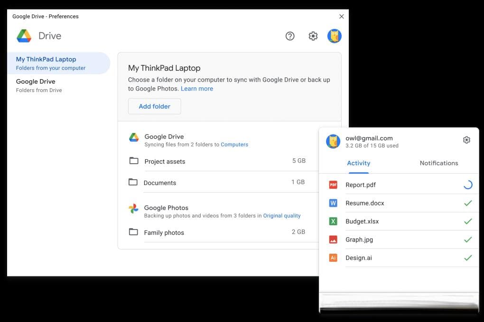Click the Design.ai file name
Viewport: 484px width, 322px height.
[x=359, y=258]
